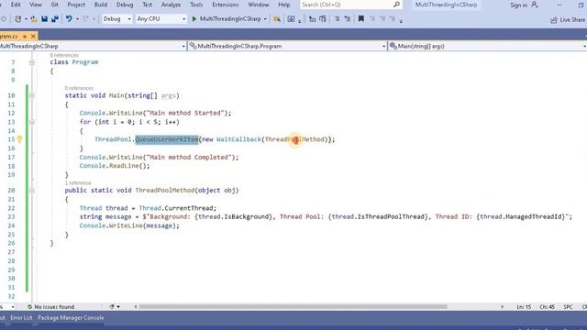
Task: Click the Ch: 45 status indicator
Action: (547, 307)
